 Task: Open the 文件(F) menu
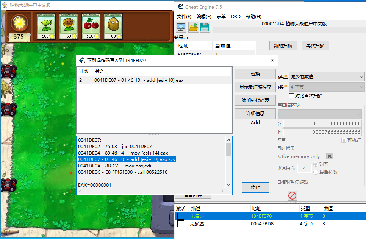(x=184, y=17)
